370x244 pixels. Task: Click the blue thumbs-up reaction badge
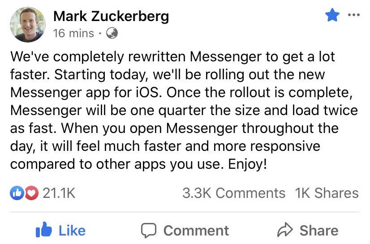pos(16,193)
